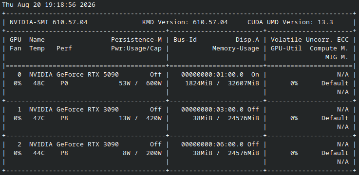Click the RTX 3090 name for GPU 1
Image resolution: width=359 pixels, height=175 pixels.
[x=74, y=110]
